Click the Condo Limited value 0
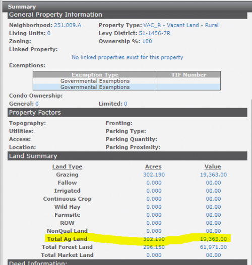 pyautogui.click(x=125, y=104)
